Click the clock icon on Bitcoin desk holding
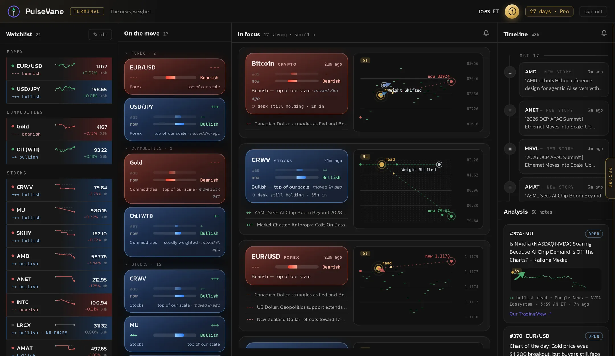This screenshot has width=615, height=356. [x=253, y=106]
